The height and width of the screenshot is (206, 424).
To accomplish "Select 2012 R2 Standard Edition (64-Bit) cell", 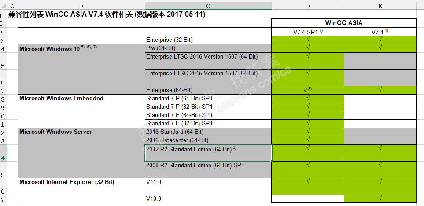I will 208,153.
